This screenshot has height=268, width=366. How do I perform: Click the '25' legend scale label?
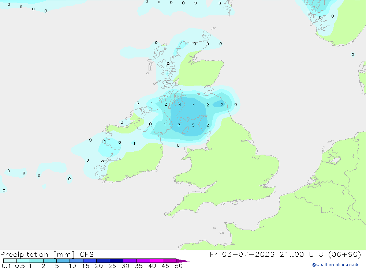click(112, 266)
